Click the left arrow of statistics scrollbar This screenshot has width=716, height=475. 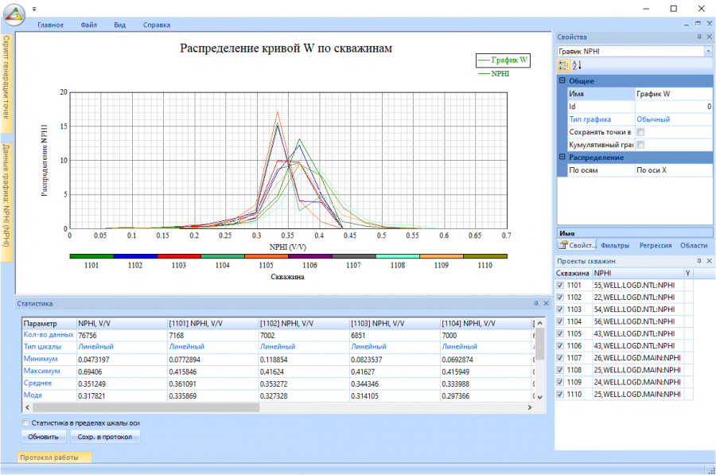[27, 407]
